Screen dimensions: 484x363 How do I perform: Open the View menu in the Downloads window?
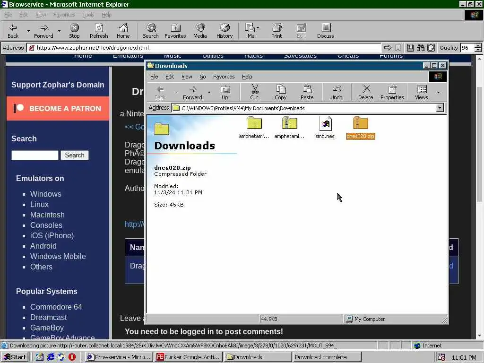tap(187, 77)
